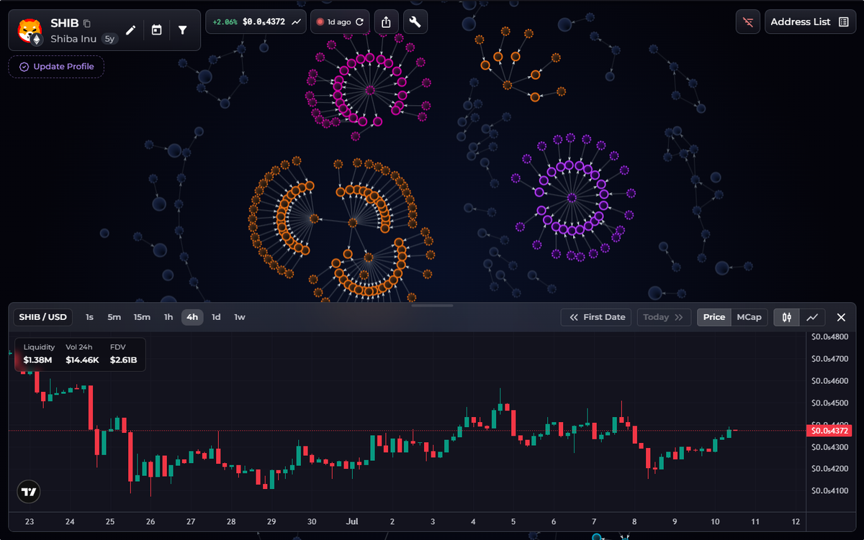Click the SHIB / USD pair label
864x540 pixels.
pyautogui.click(x=43, y=317)
